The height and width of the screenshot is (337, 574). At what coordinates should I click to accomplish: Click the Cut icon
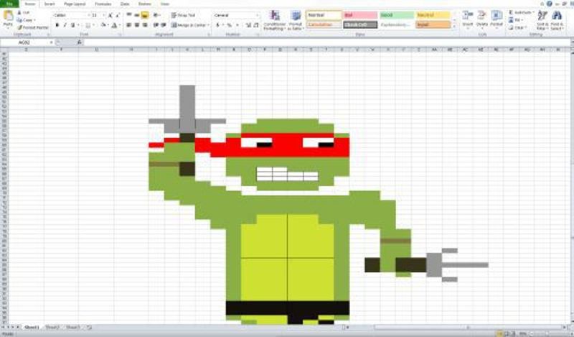tap(20, 12)
